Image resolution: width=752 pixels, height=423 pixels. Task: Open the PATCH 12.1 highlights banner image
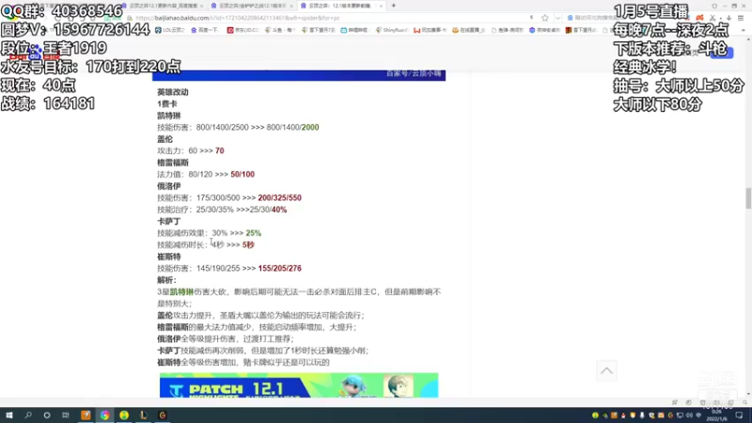point(299,385)
